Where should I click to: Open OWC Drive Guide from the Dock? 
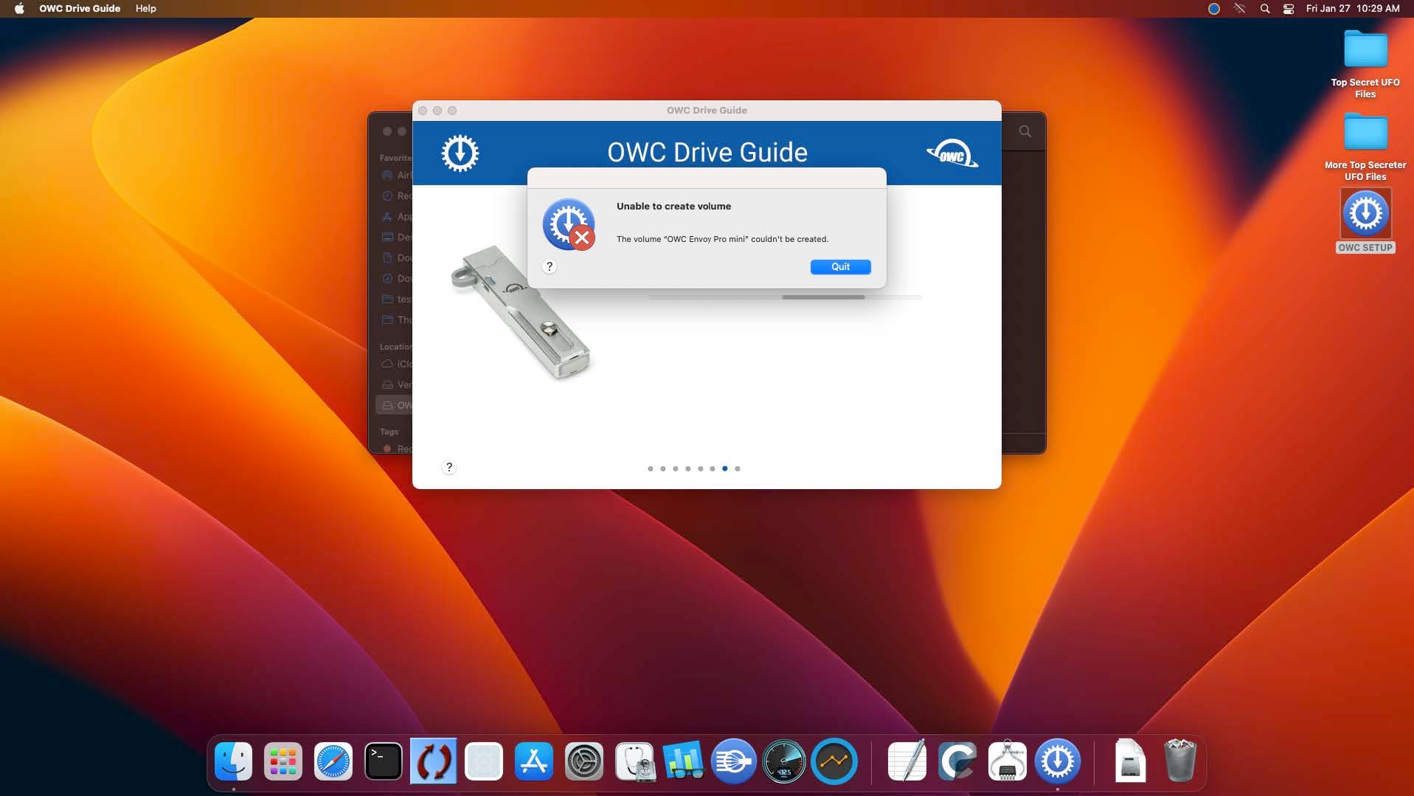(1057, 761)
